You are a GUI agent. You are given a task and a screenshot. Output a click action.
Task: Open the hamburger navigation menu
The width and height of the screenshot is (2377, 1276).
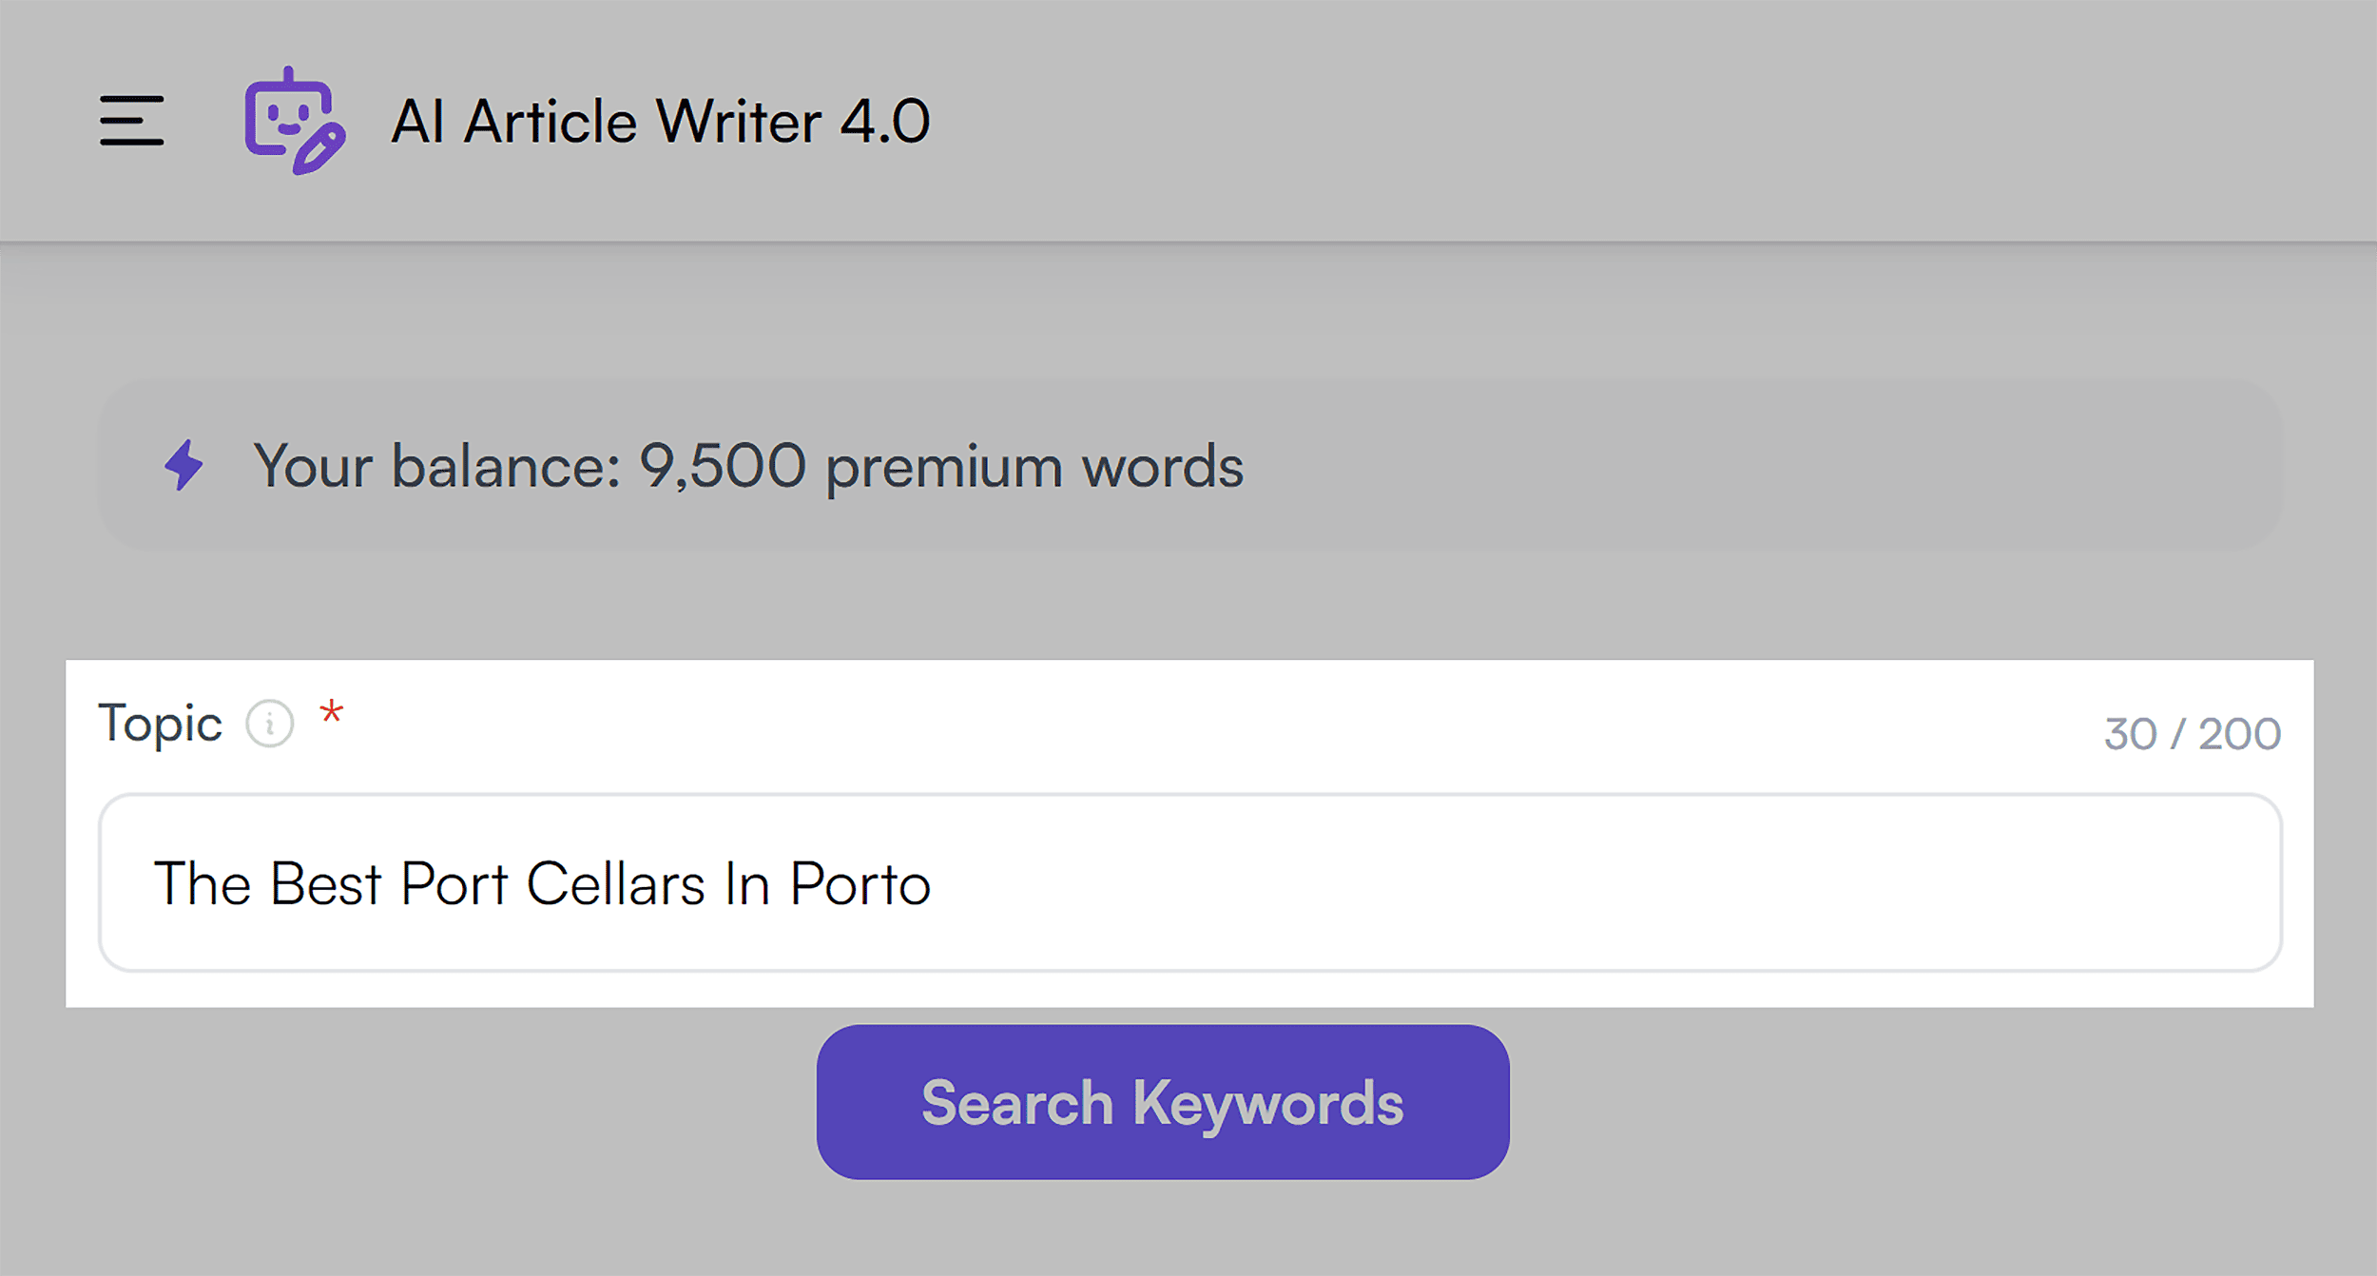[x=131, y=121]
